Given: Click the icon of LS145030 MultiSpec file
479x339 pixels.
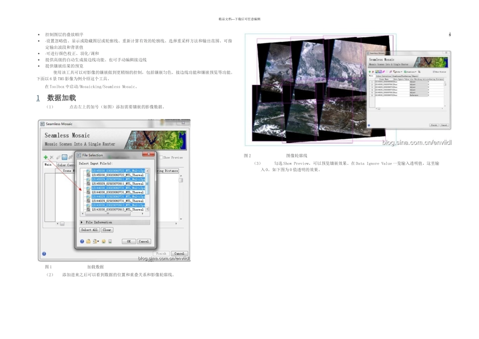Looking at the screenshot, I should 88,171.
